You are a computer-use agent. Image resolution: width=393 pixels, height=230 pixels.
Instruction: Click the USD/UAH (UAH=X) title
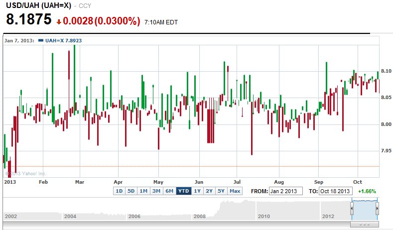38,5
